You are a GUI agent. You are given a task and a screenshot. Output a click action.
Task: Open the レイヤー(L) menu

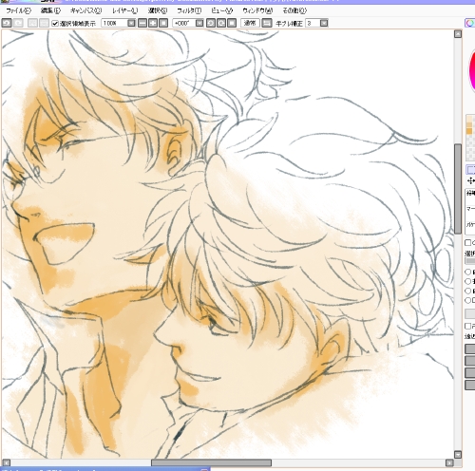click(125, 10)
